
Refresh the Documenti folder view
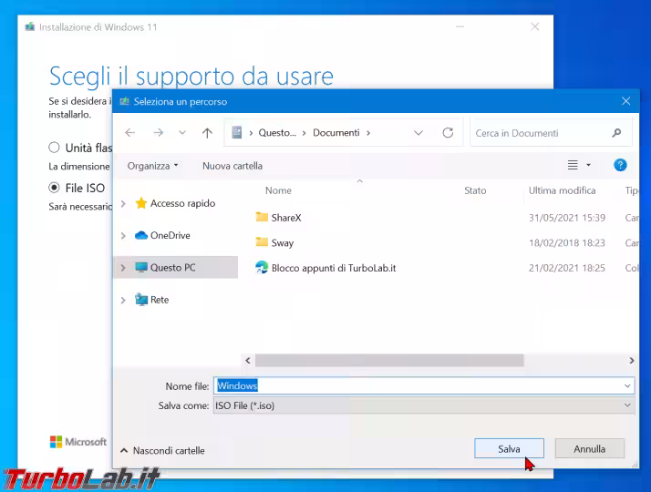448,133
